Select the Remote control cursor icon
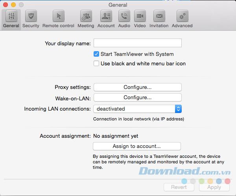The image size is (236, 196). coord(58,17)
